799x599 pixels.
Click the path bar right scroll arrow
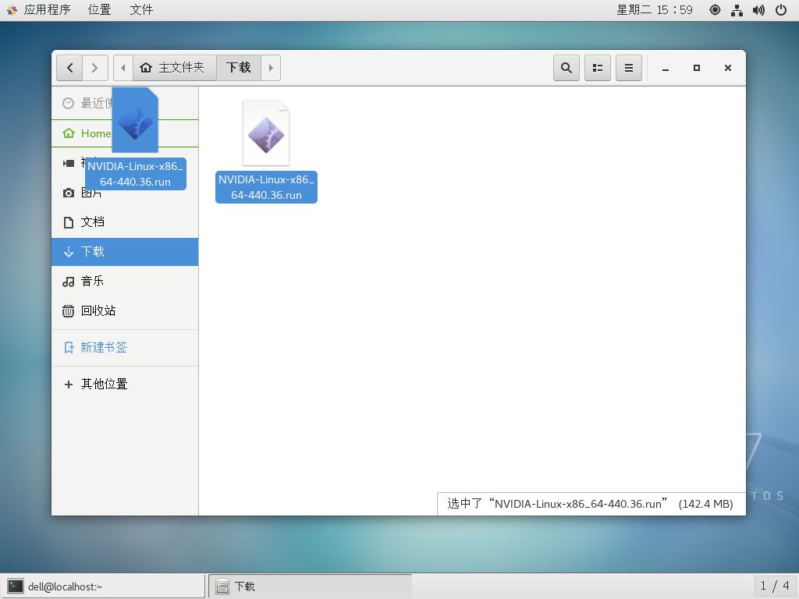[271, 68]
